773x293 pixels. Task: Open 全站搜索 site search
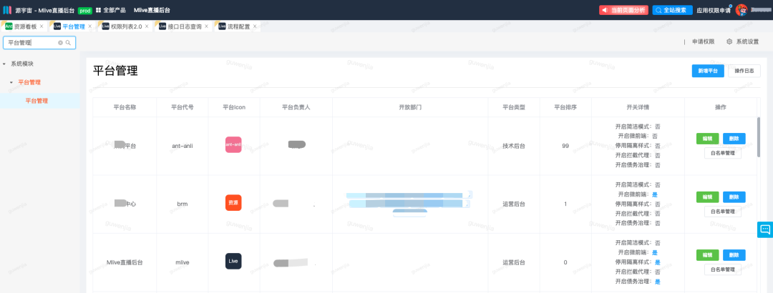[672, 10]
